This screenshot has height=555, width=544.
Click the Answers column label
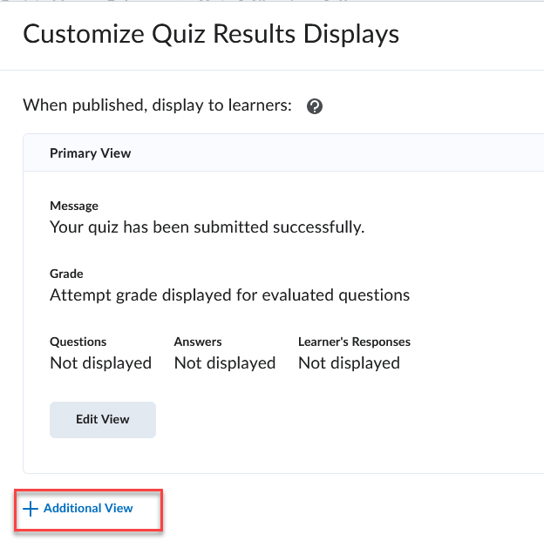click(198, 342)
